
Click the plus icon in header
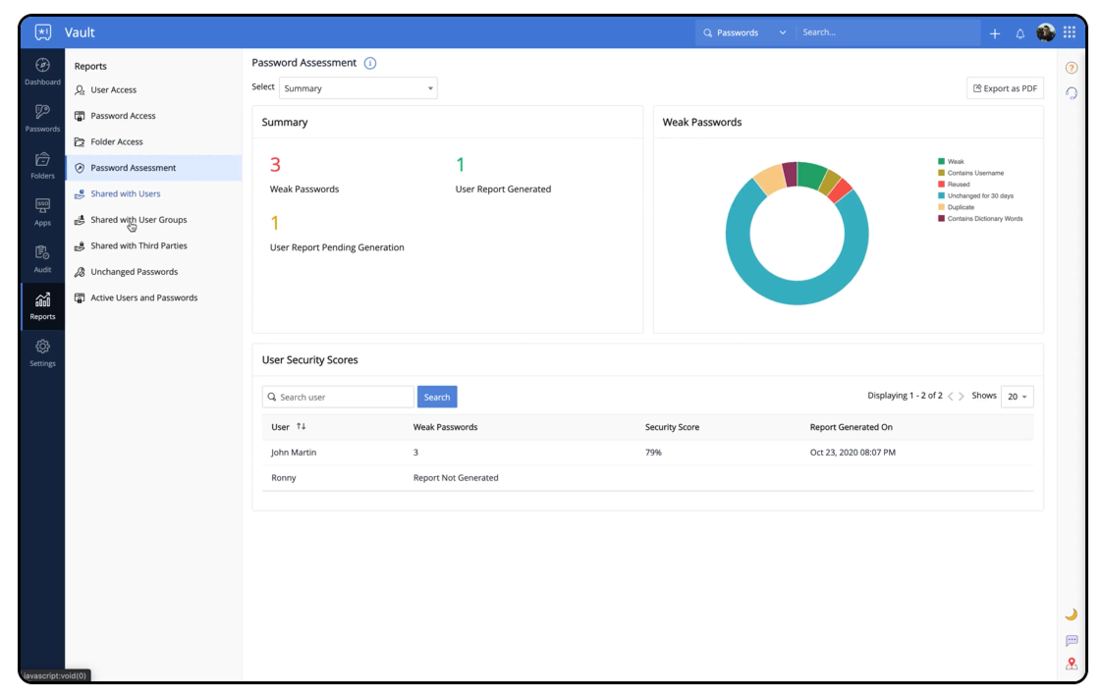994,33
